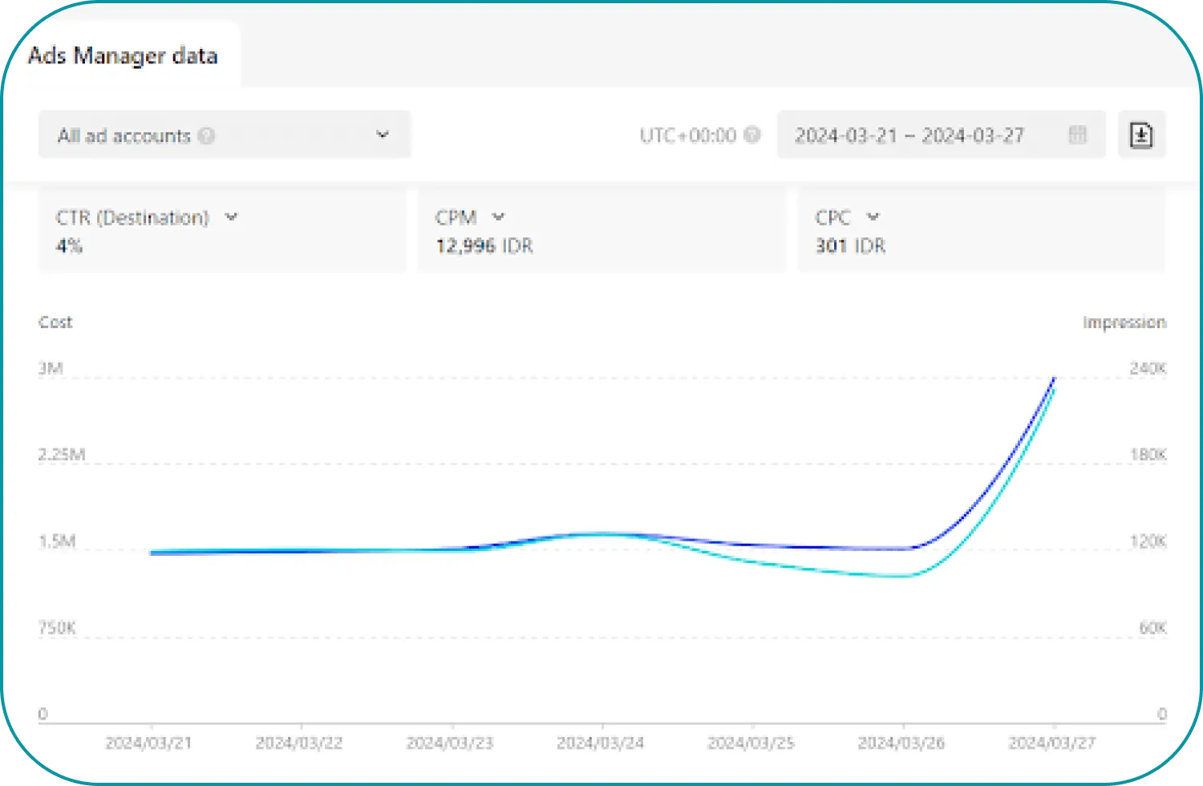Click the 12,996 IDR CPM value
1203x786 pixels.
pos(484,245)
